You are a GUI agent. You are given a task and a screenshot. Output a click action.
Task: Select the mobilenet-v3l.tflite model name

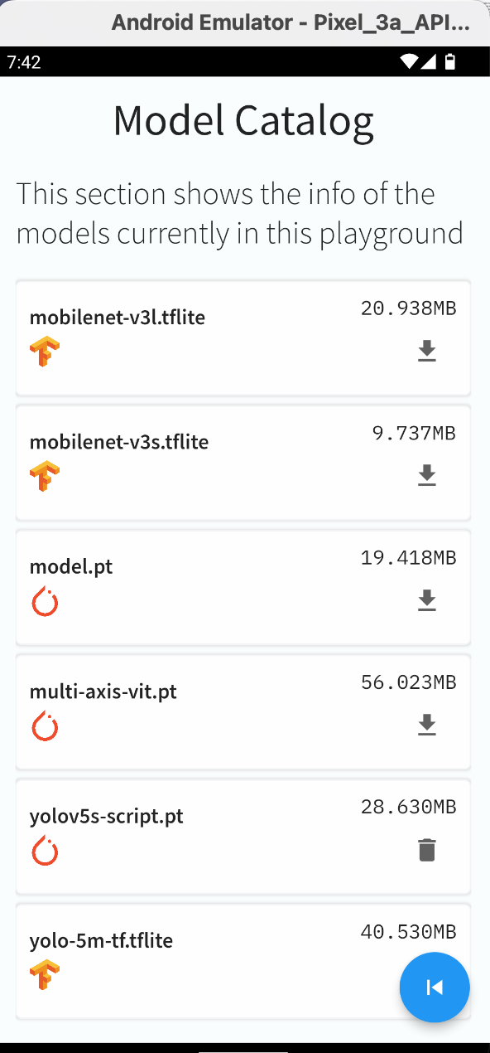pyautogui.click(x=118, y=317)
